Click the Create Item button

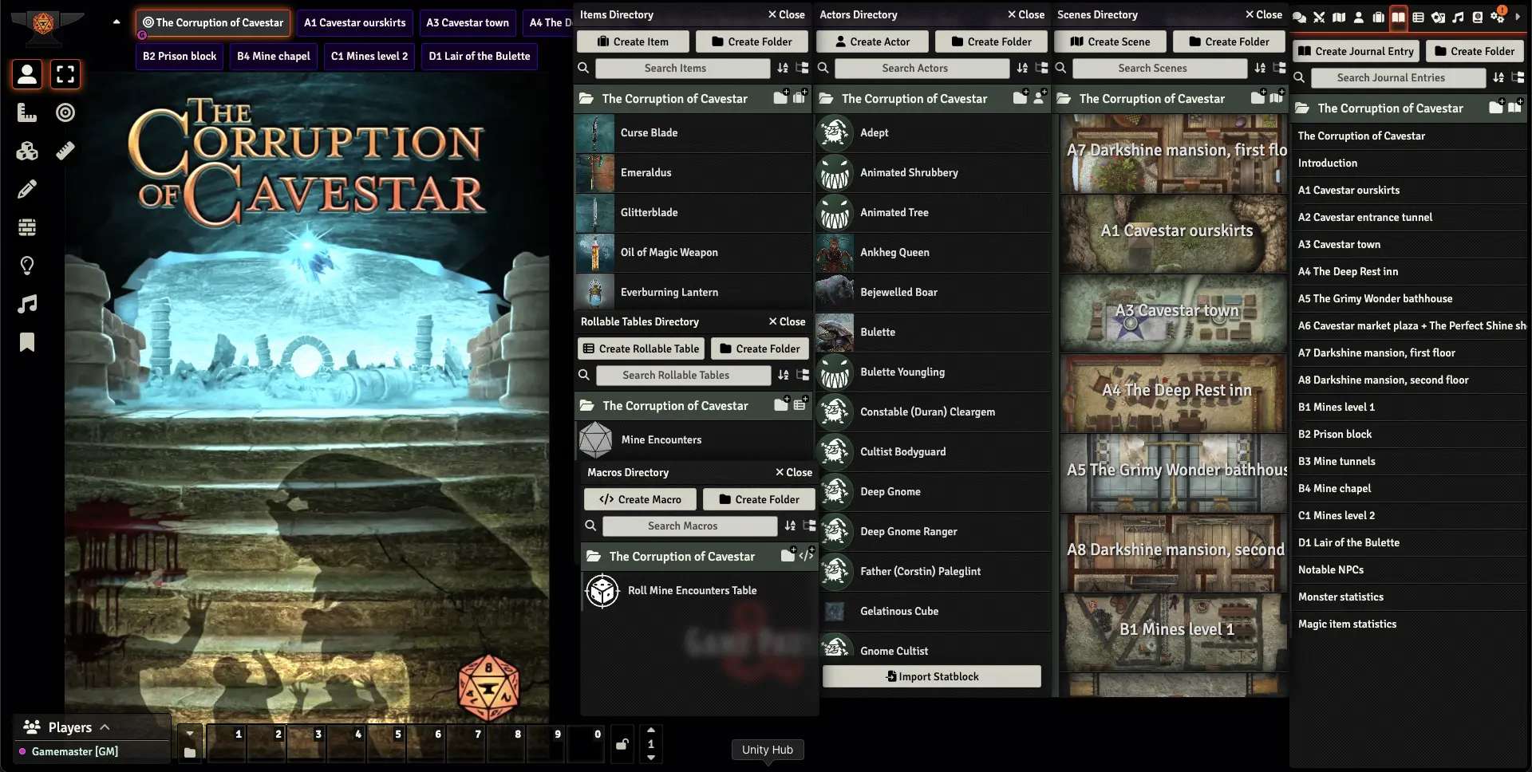634,41
